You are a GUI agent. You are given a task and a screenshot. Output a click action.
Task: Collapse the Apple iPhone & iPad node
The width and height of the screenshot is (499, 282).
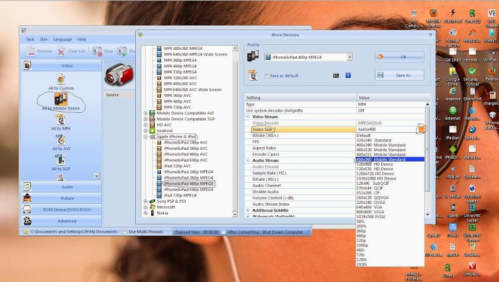click(x=146, y=137)
